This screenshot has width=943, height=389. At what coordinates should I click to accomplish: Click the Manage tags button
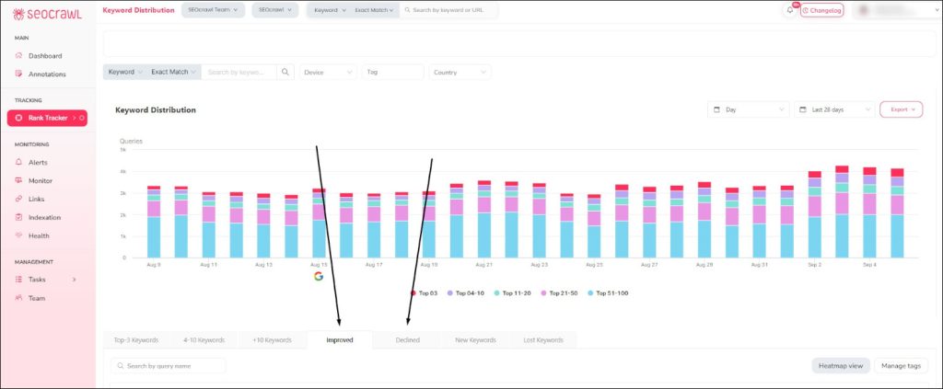click(x=901, y=366)
